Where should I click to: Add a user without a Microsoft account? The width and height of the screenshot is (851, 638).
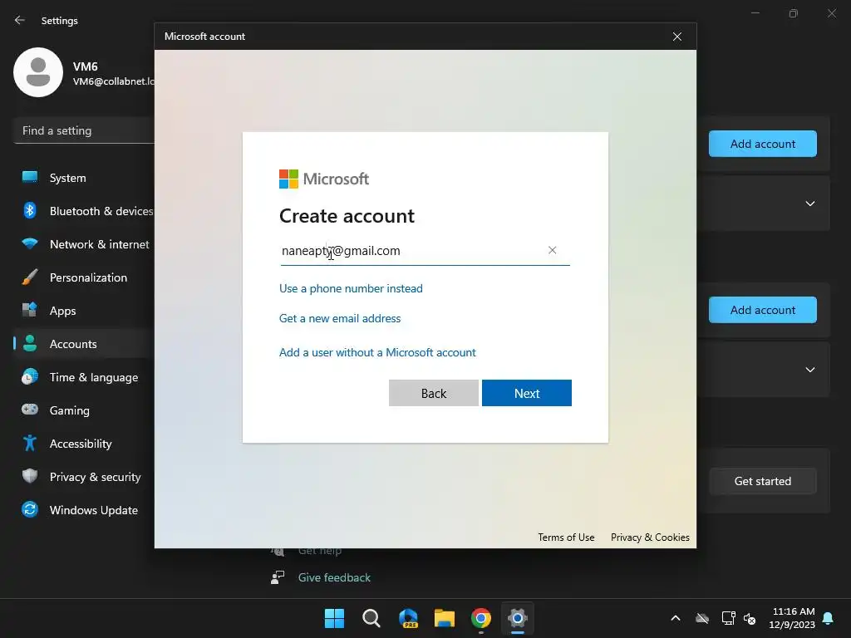[377, 352]
